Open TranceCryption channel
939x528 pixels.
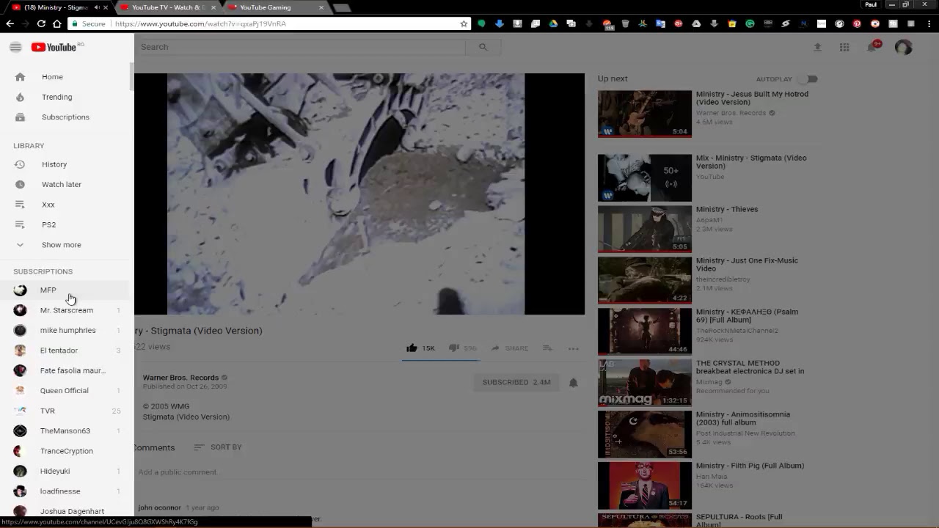click(66, 451)
